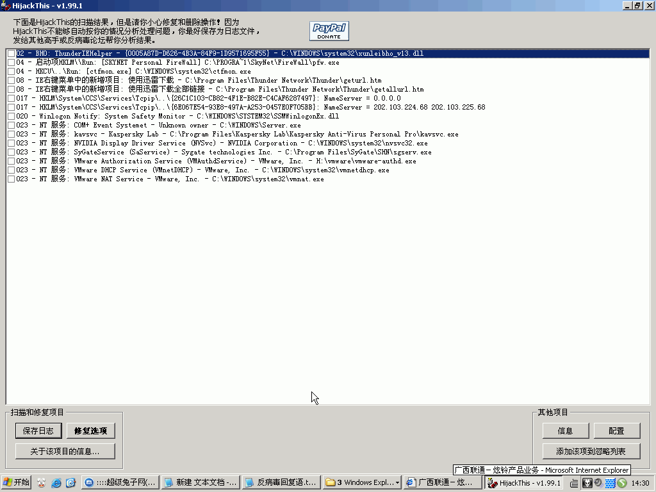Screen dimensions: 656x492
Task: Switch to 反病毒回复语 taskbar window
Action: coord(282,482)
